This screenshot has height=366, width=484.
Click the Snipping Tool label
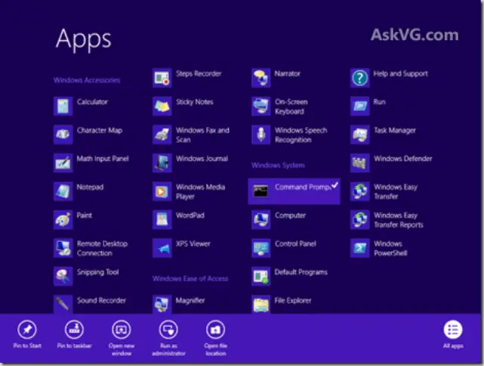[x=98, y=272]
